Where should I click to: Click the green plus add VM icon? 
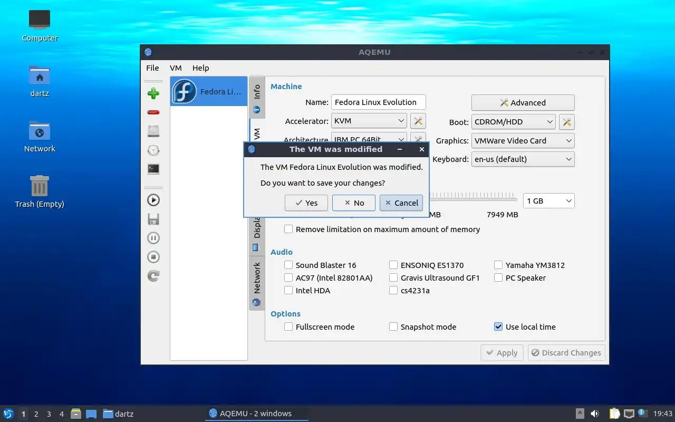click(153, 93)
